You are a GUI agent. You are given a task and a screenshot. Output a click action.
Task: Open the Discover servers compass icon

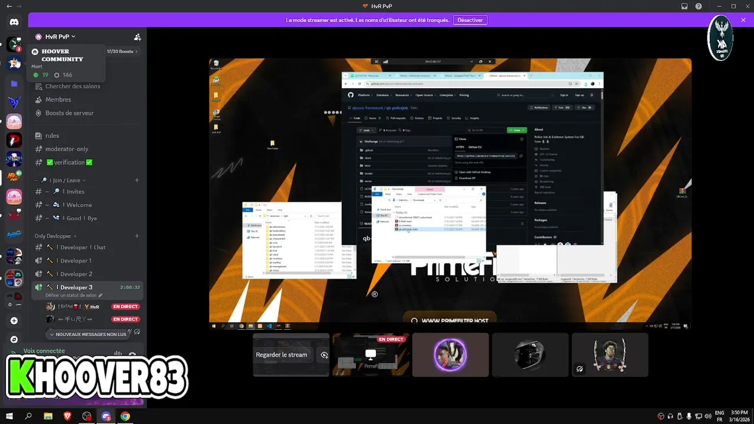coord(14,340)
